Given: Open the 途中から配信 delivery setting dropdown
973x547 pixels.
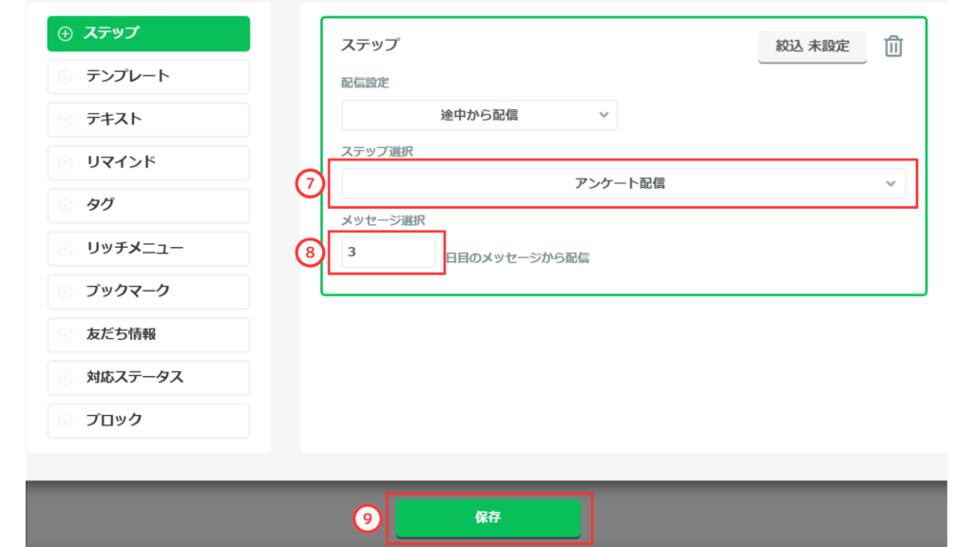Looking at the screenshot, I should click(x=479, y=115).
